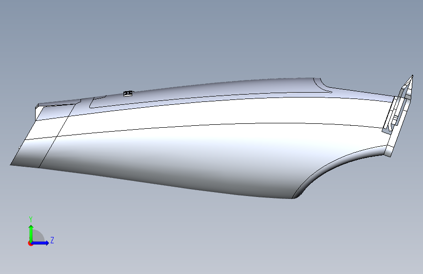
Task: Pick the small clip bracket on the fender top edge
Action: (x=128, y=94)
